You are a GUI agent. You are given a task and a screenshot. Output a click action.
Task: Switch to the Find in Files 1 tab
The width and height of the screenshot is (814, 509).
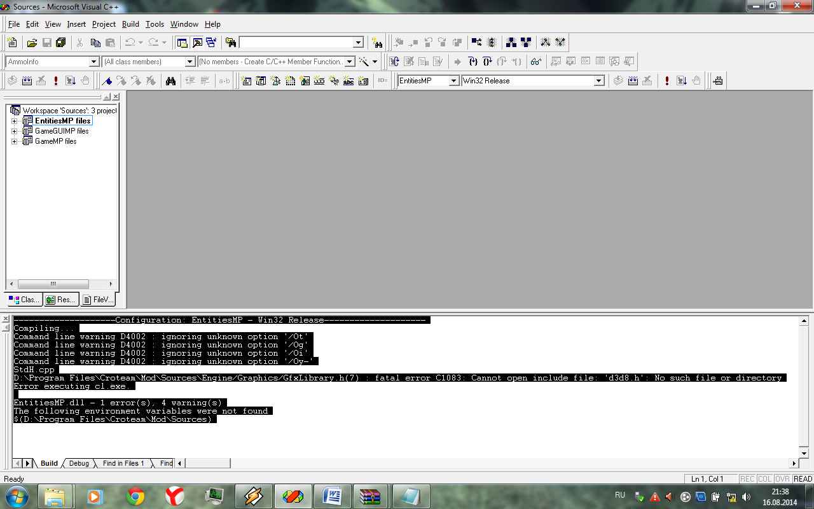[x=123, y=463]
